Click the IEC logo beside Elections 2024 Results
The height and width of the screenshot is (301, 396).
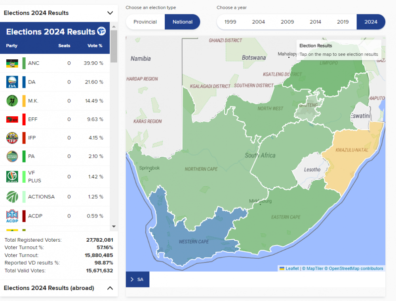101,31
